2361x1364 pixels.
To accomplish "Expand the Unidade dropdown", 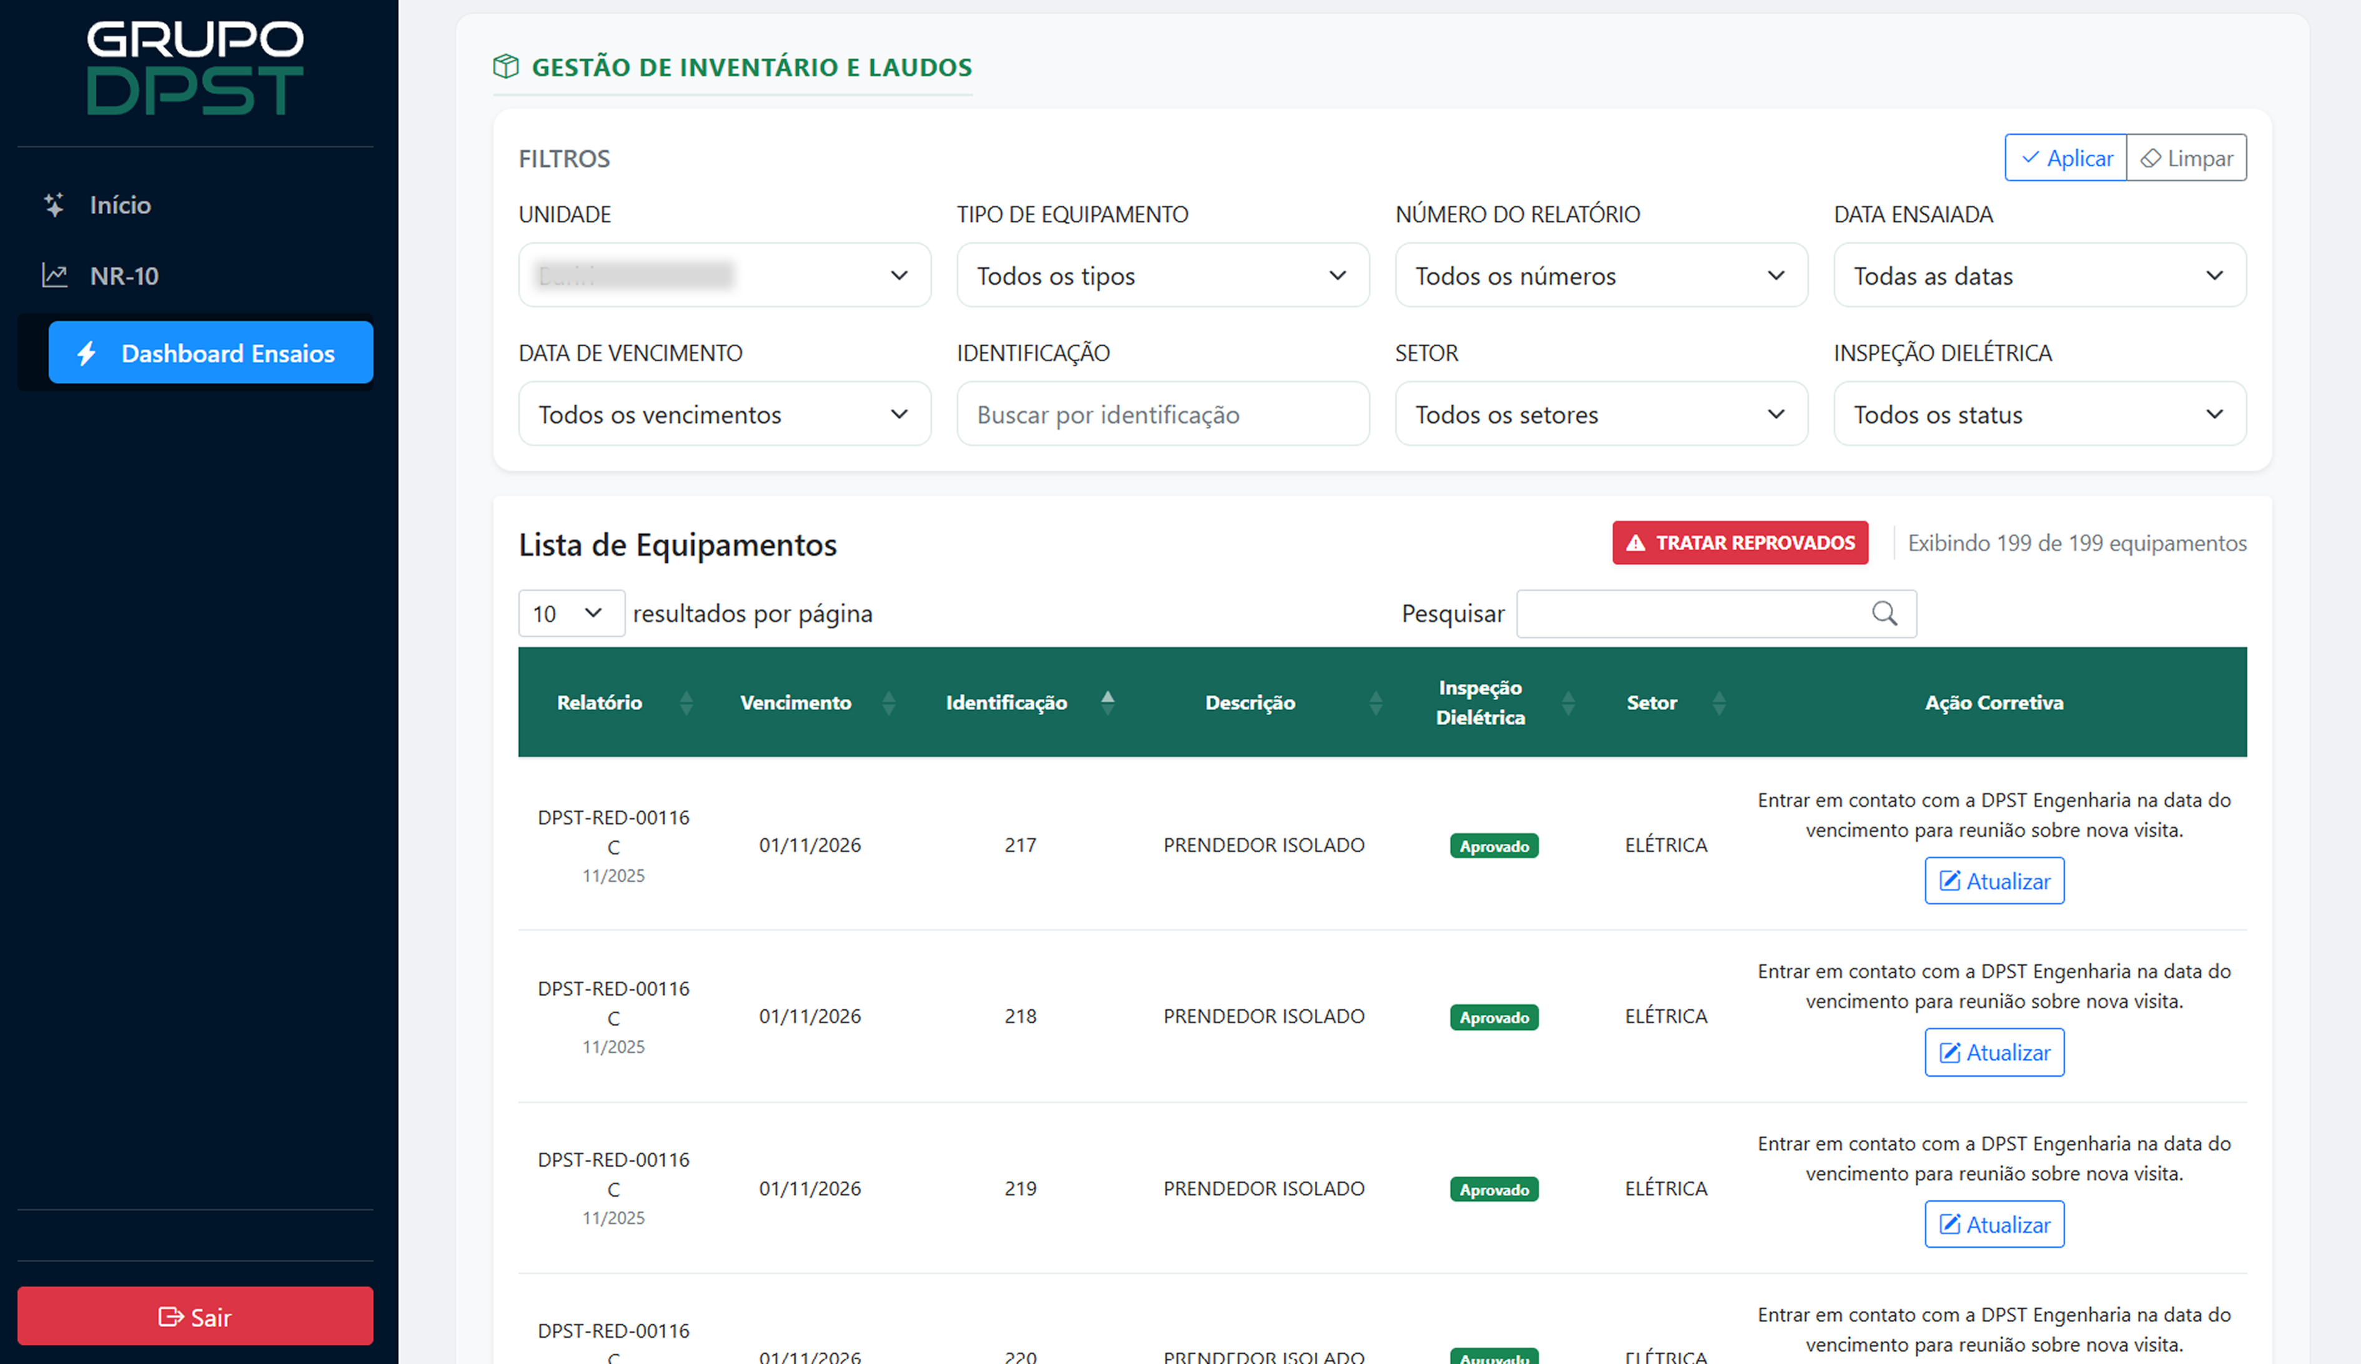I will point(725,275).
